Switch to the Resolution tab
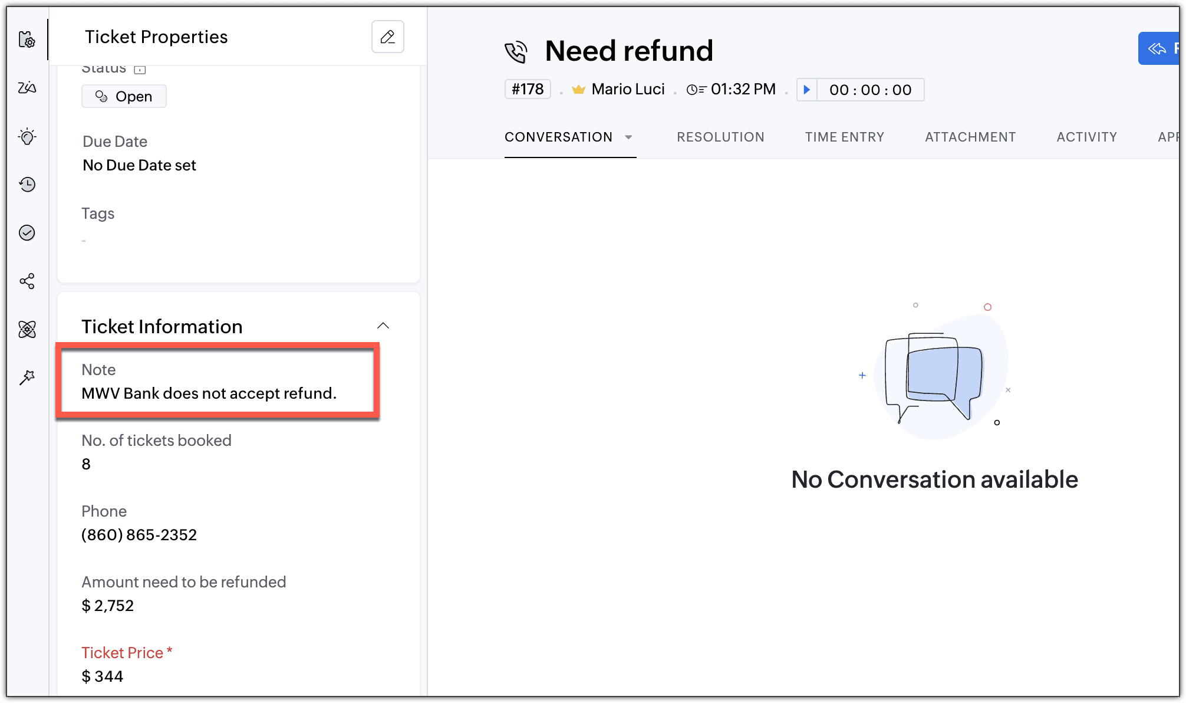The image size is (1186, 703). [x=720, y=137]
